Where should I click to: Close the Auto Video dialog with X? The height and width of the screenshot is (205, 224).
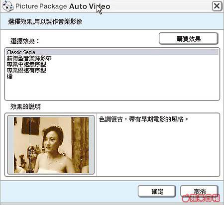coord(217,6)
